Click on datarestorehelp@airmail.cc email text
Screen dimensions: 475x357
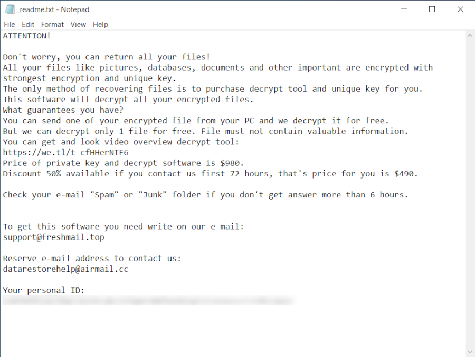[x=66, y=269]
